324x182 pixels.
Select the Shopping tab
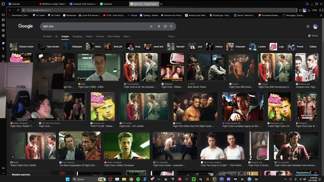click(77, 36)
